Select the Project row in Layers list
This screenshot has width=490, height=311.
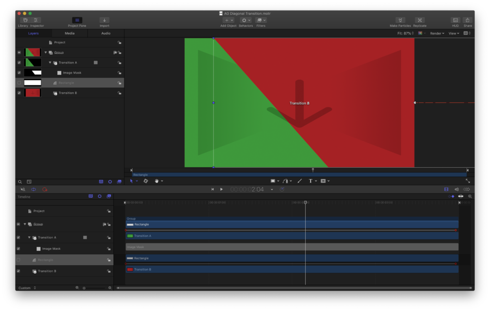[70, 43]
